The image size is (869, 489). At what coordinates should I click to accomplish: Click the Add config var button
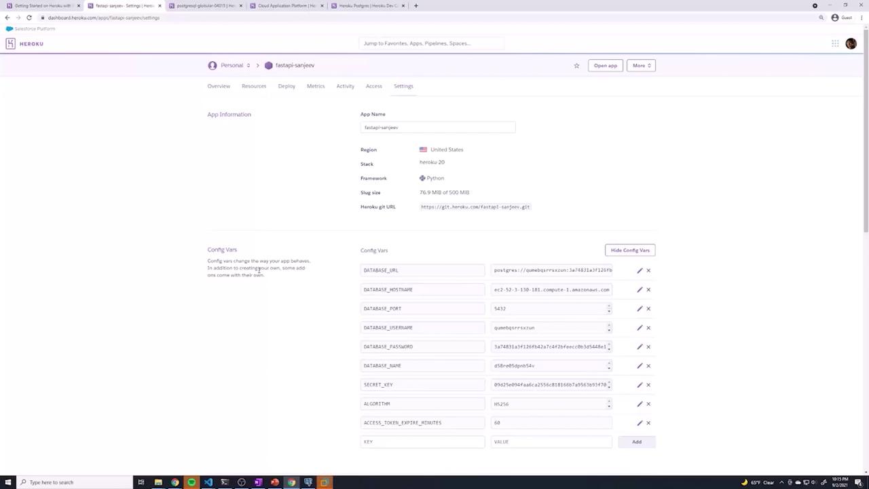click(637, 441)
